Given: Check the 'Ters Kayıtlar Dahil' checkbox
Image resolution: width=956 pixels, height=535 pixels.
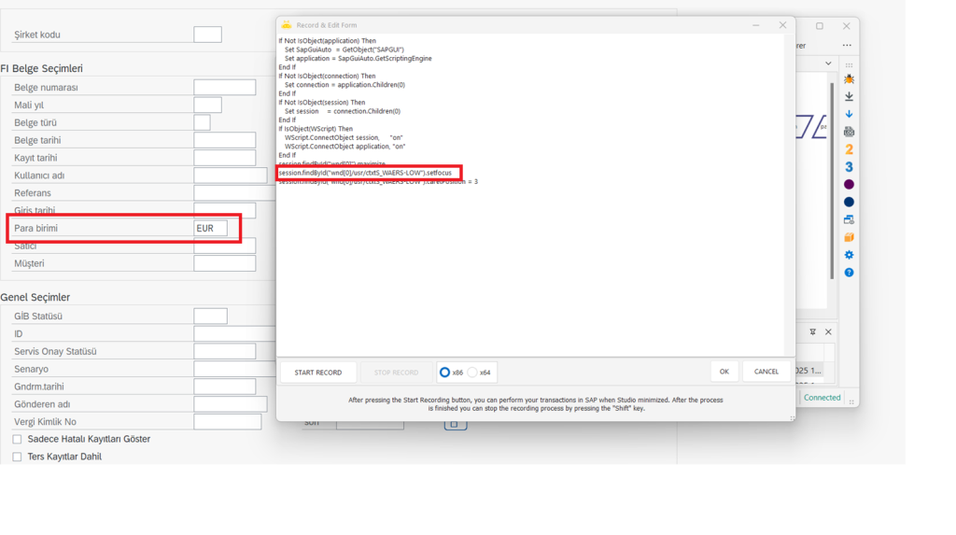Looking at the screenshot, I should [x=17, y=457].
